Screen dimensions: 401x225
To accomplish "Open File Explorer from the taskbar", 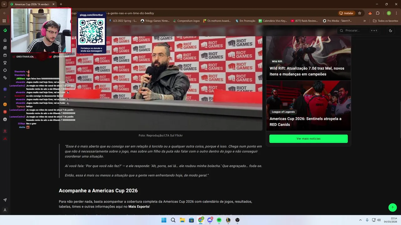I will click(x=182, y=220).
